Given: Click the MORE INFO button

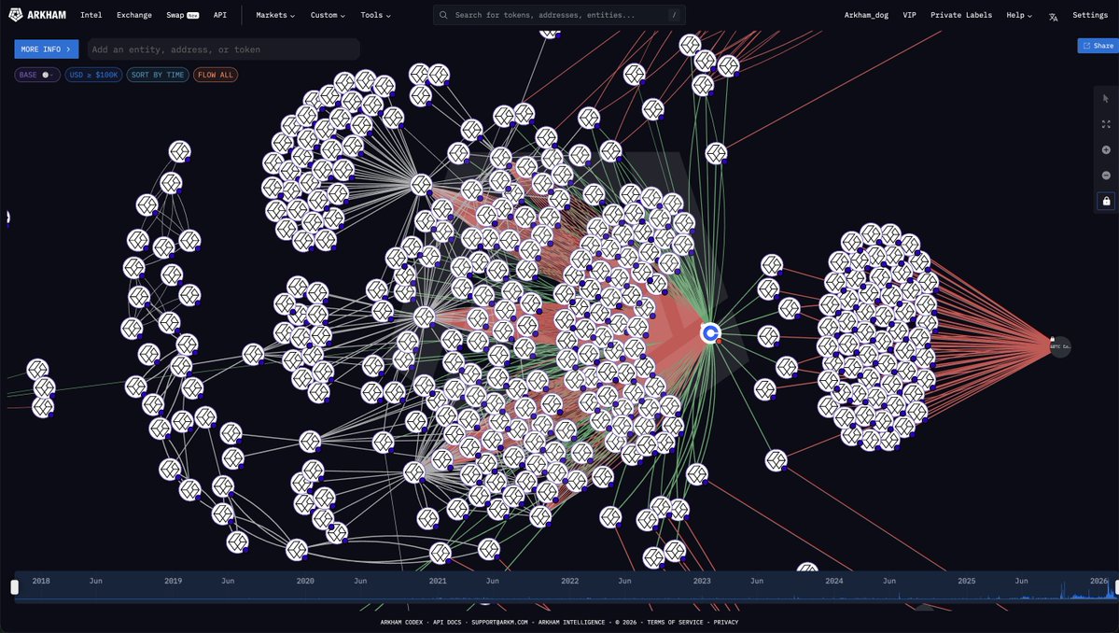Looking at the screenshot, I should [x=46, y=49].
